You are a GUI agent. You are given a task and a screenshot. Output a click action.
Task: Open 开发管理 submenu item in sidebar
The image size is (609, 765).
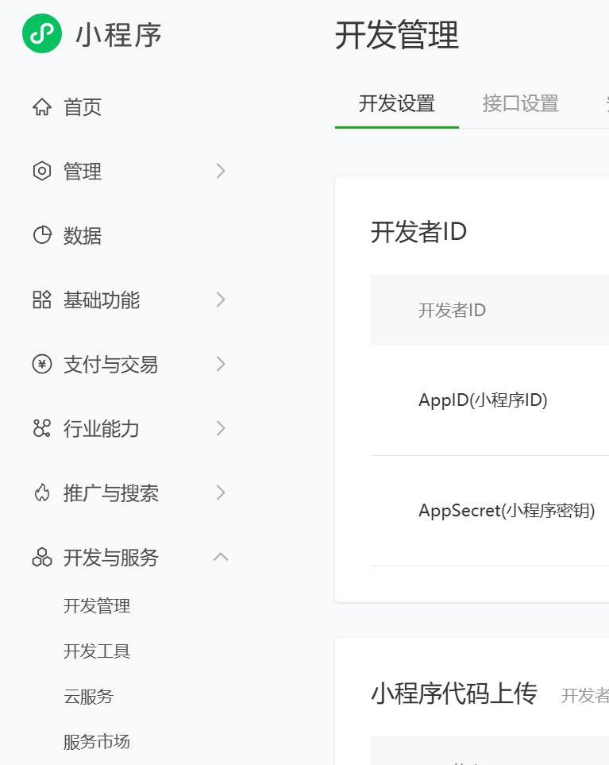(97, 606)
